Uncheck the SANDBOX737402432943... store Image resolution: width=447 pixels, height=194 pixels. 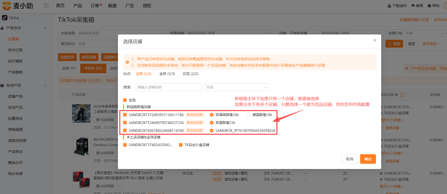coord(125,145)
